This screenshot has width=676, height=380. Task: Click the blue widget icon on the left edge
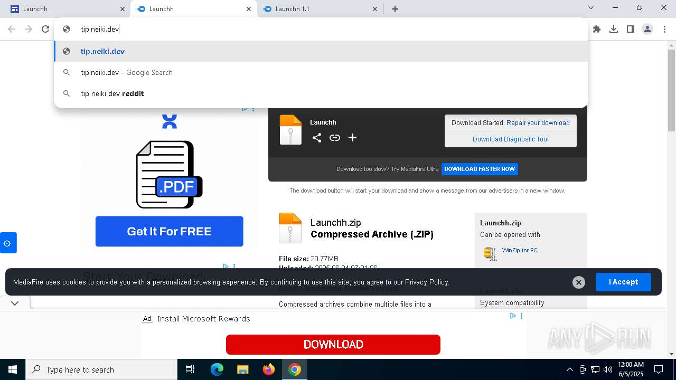click(x=8, y=243)
